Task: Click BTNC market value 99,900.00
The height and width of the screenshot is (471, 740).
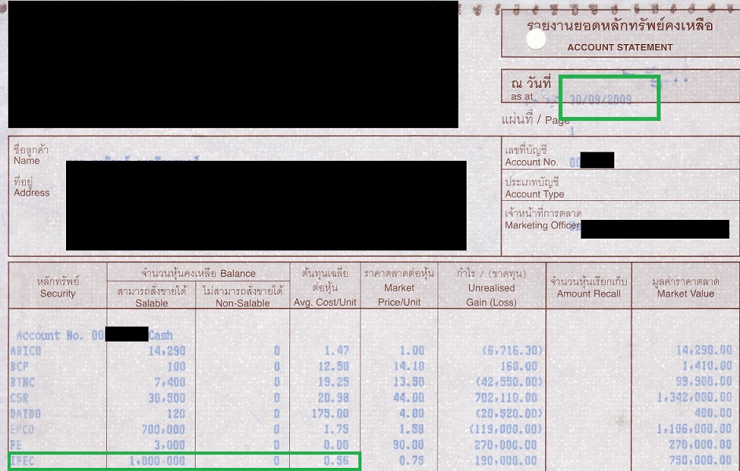Action: point(704,382)
